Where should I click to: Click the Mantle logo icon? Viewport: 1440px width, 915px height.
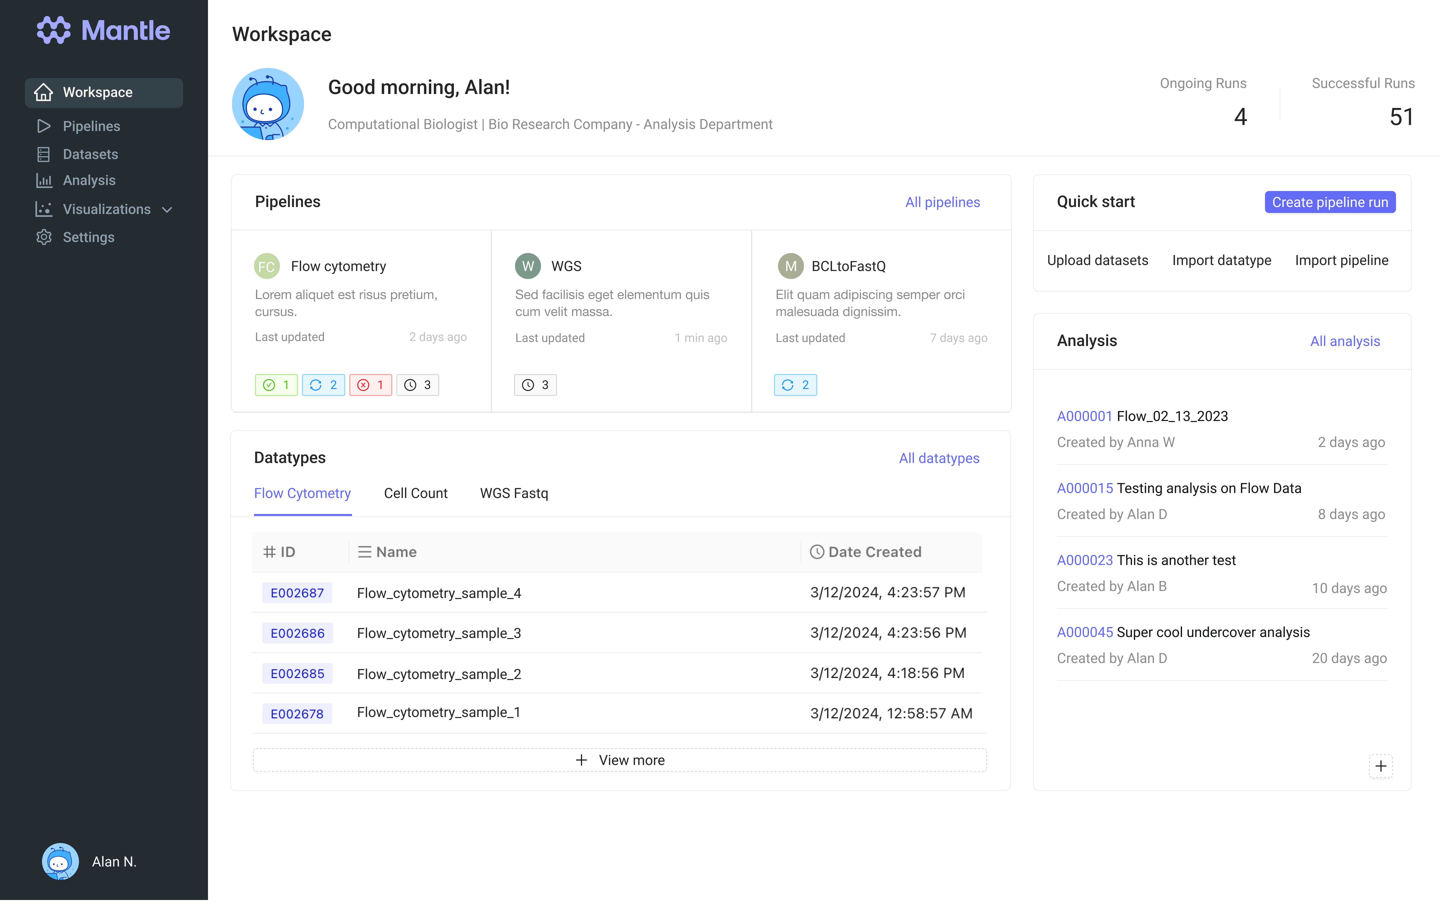click(54, 30)
